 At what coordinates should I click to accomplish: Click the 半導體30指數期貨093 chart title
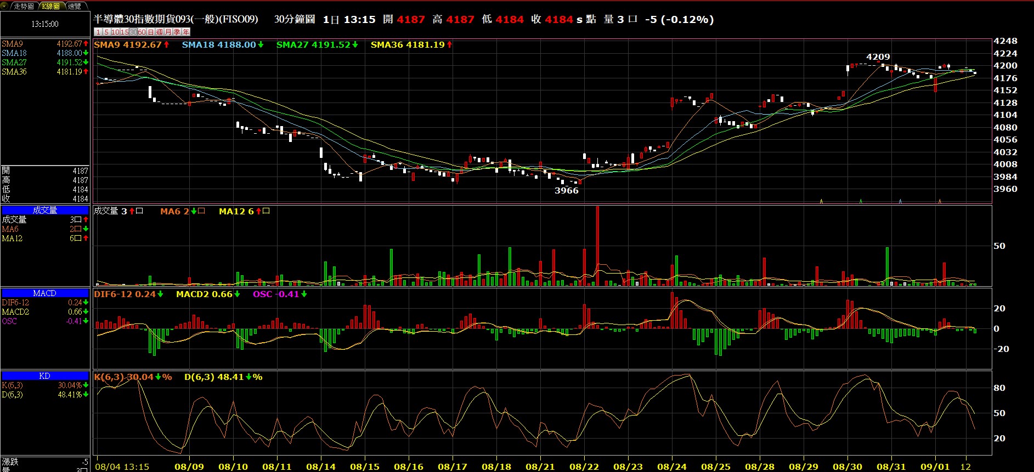[x=176, y=19]
